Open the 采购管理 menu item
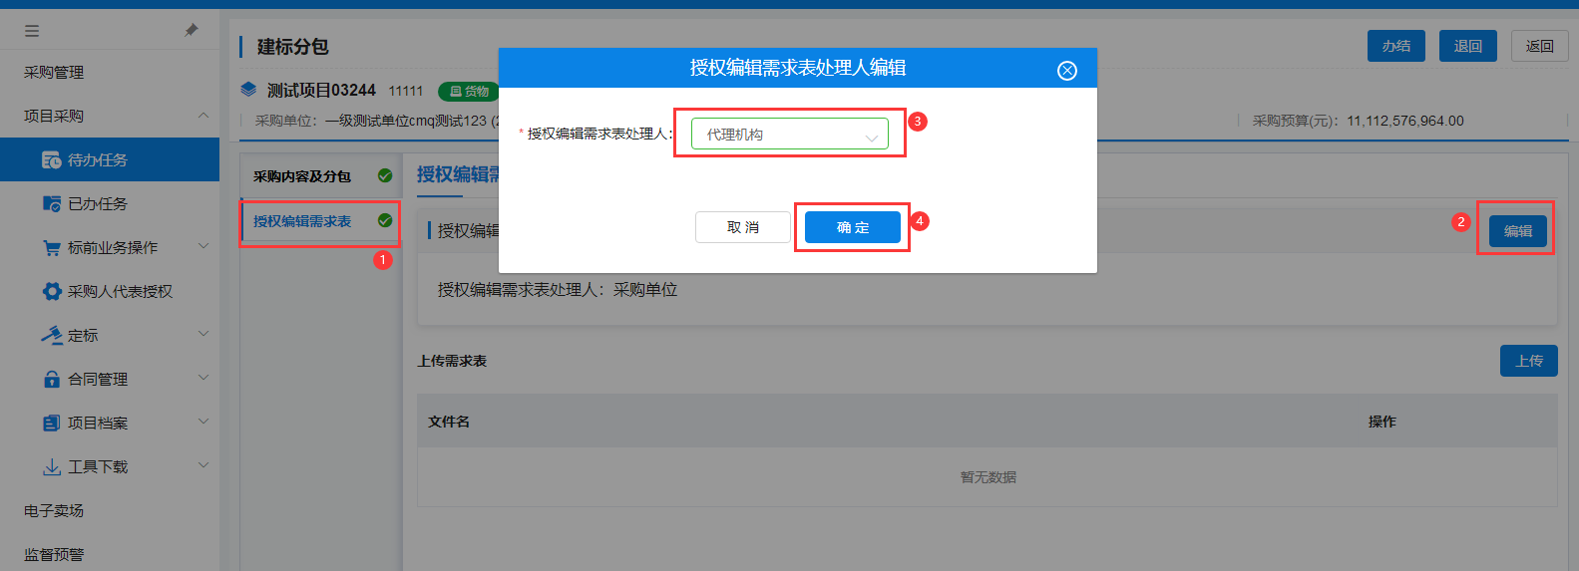This screenshot has height=571, width=1579. pos(54,73)
